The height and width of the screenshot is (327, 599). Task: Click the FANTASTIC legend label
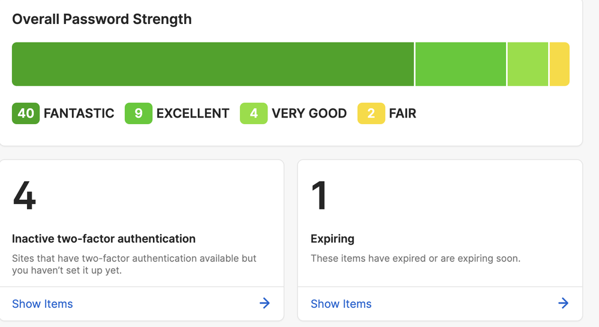pyautogui.click(x=79, y=113)
